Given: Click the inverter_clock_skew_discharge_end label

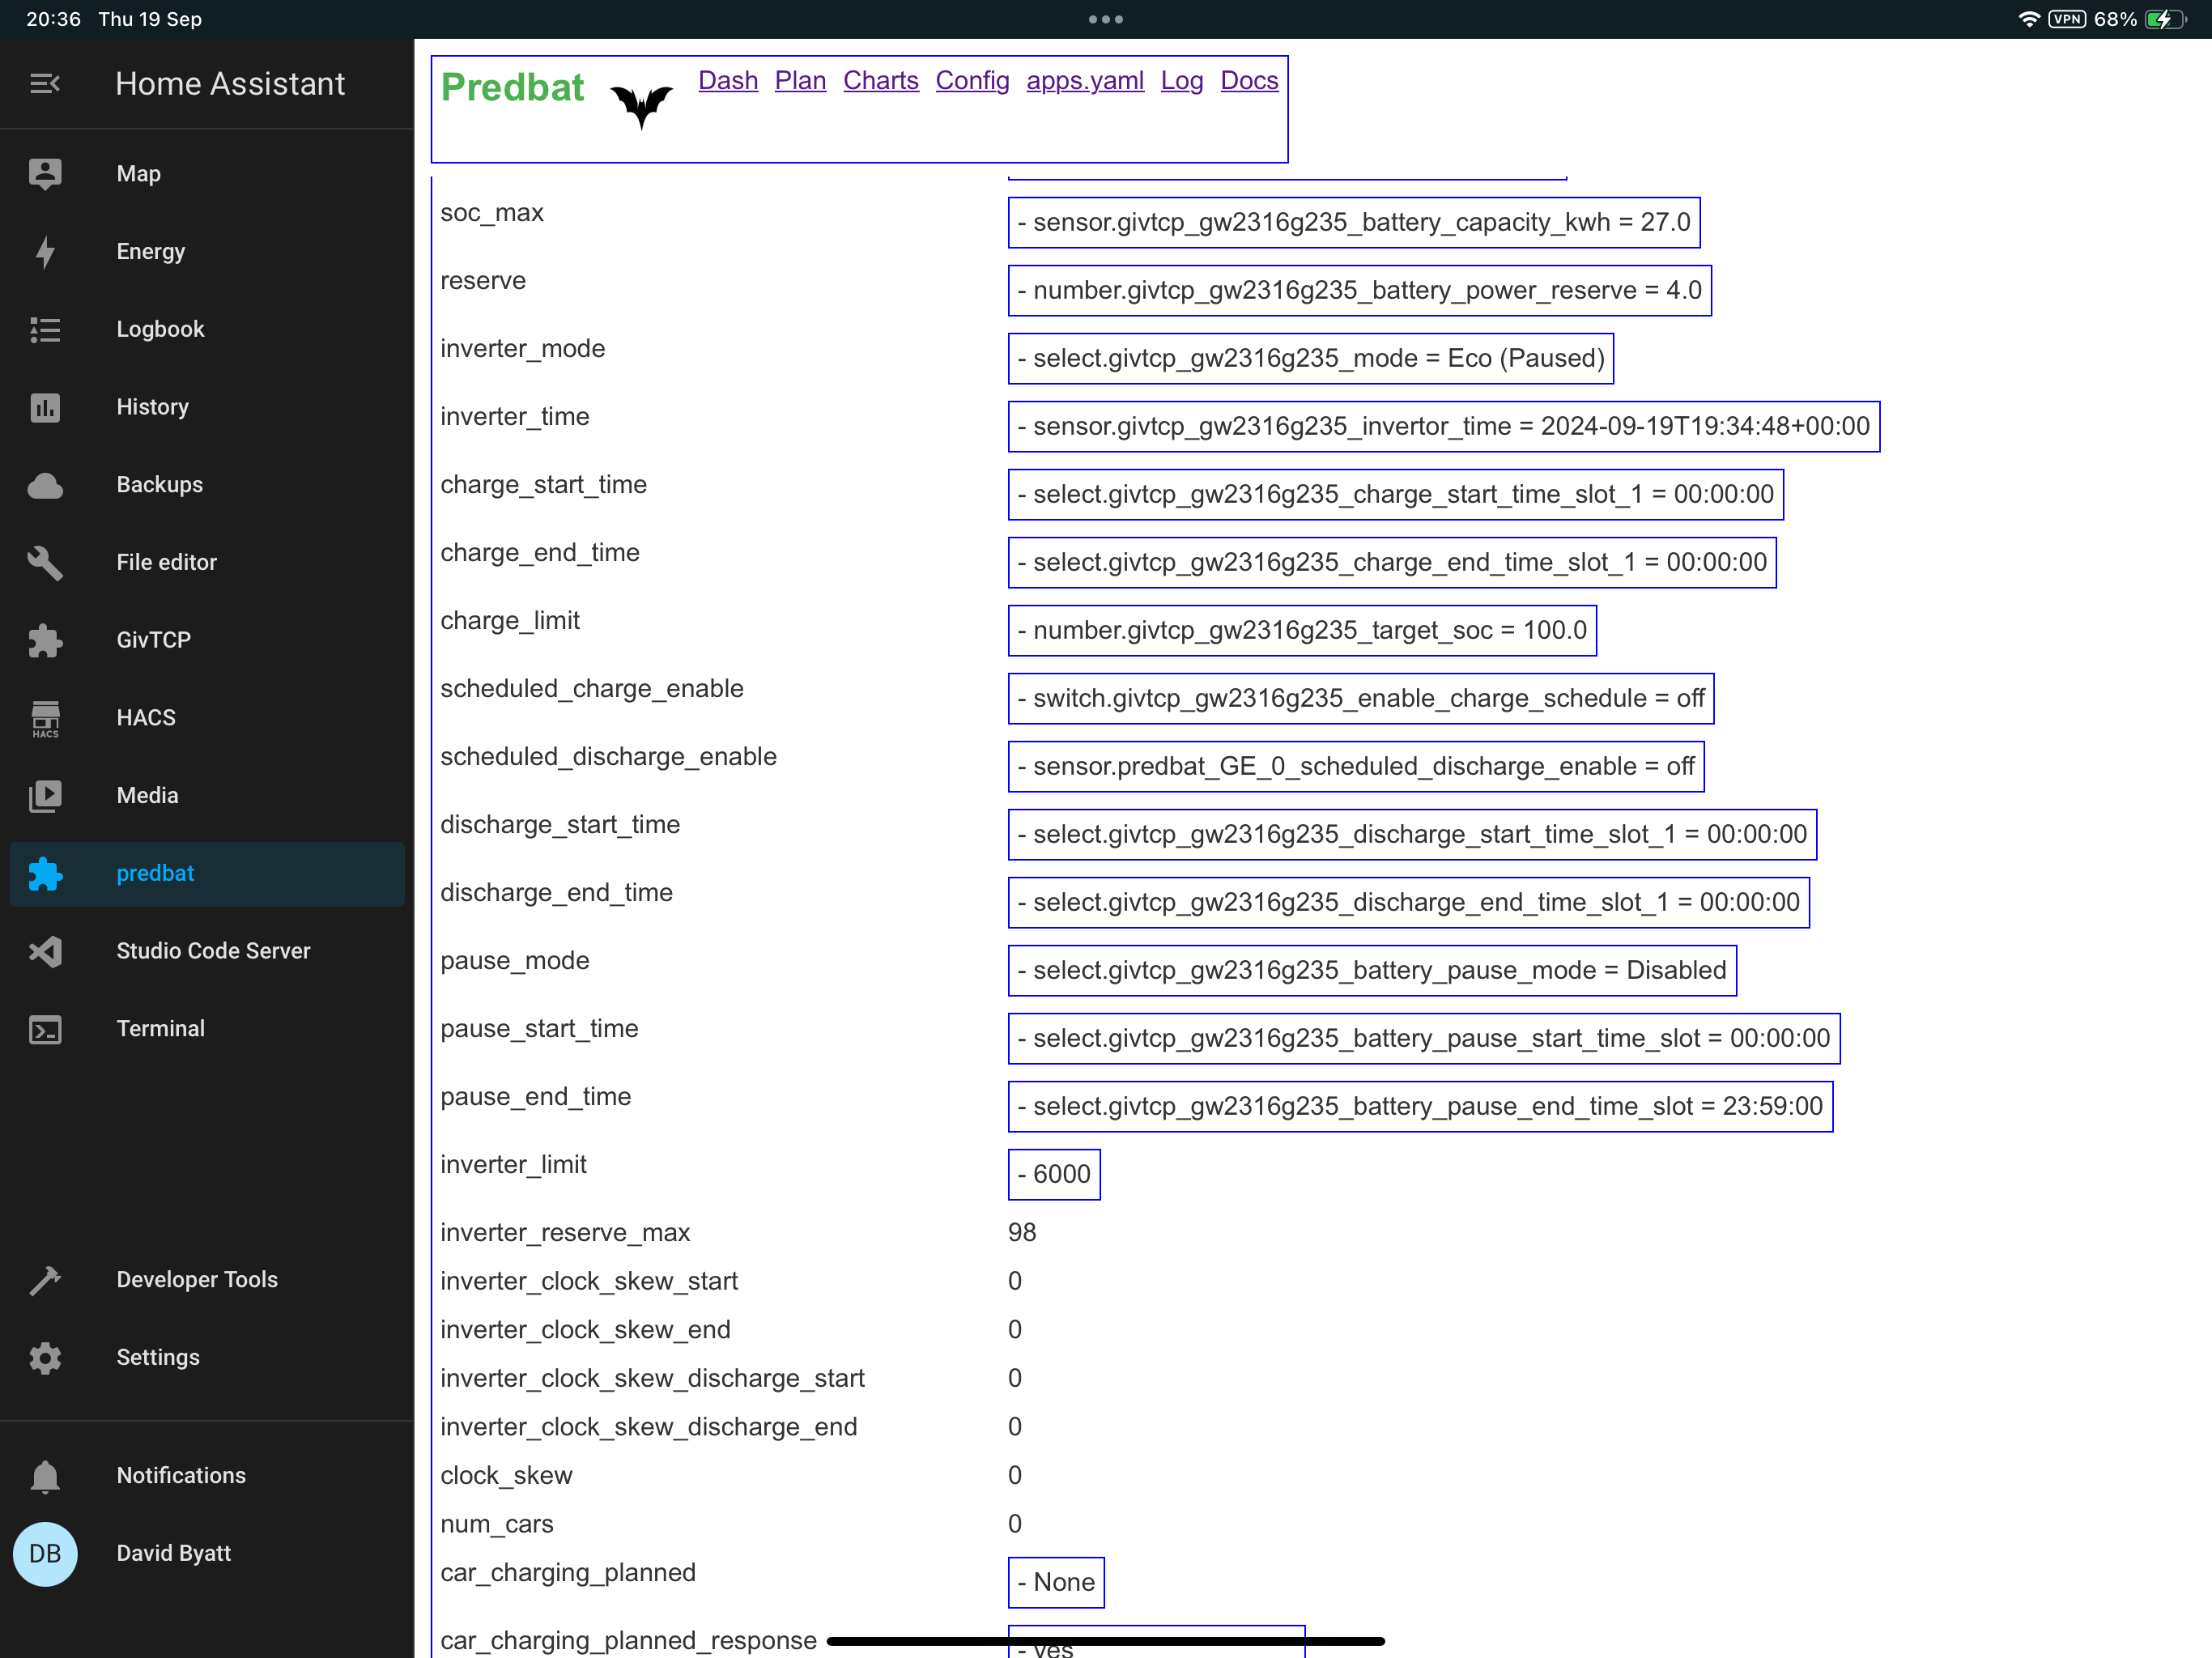Looking at the screenshot, I should click(x=649, y=1427).
